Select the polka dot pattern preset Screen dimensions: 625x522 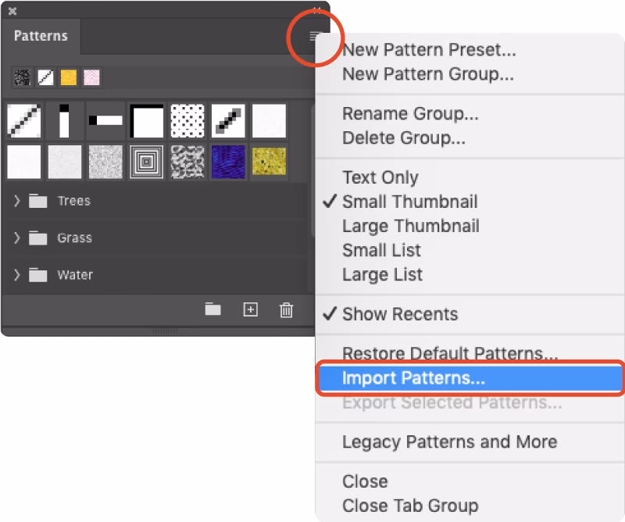187,121
